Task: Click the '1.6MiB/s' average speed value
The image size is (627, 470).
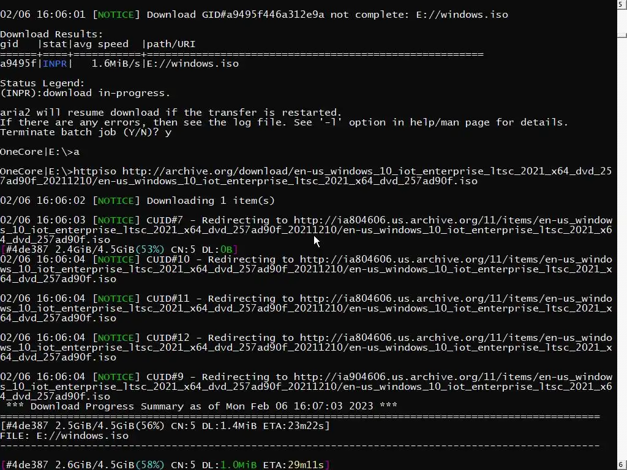Action: point(116,64)
